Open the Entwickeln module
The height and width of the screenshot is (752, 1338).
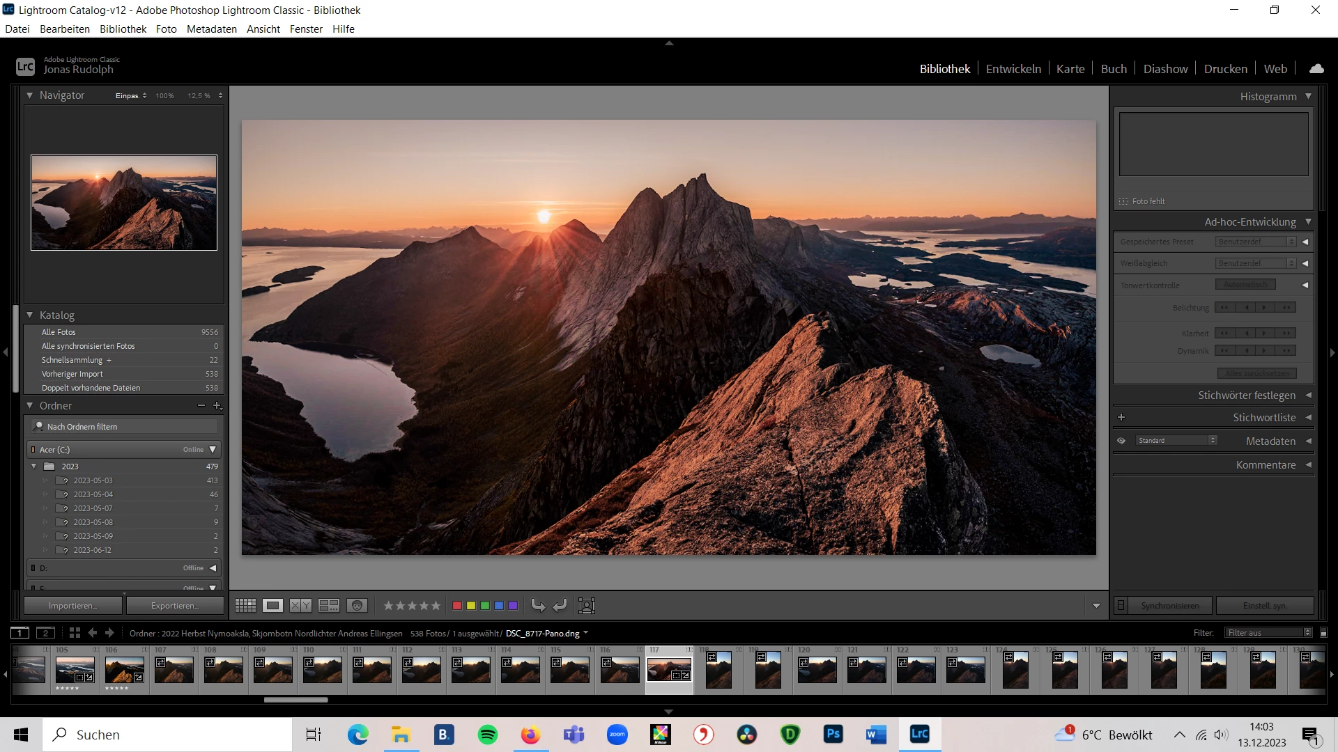1013,69
